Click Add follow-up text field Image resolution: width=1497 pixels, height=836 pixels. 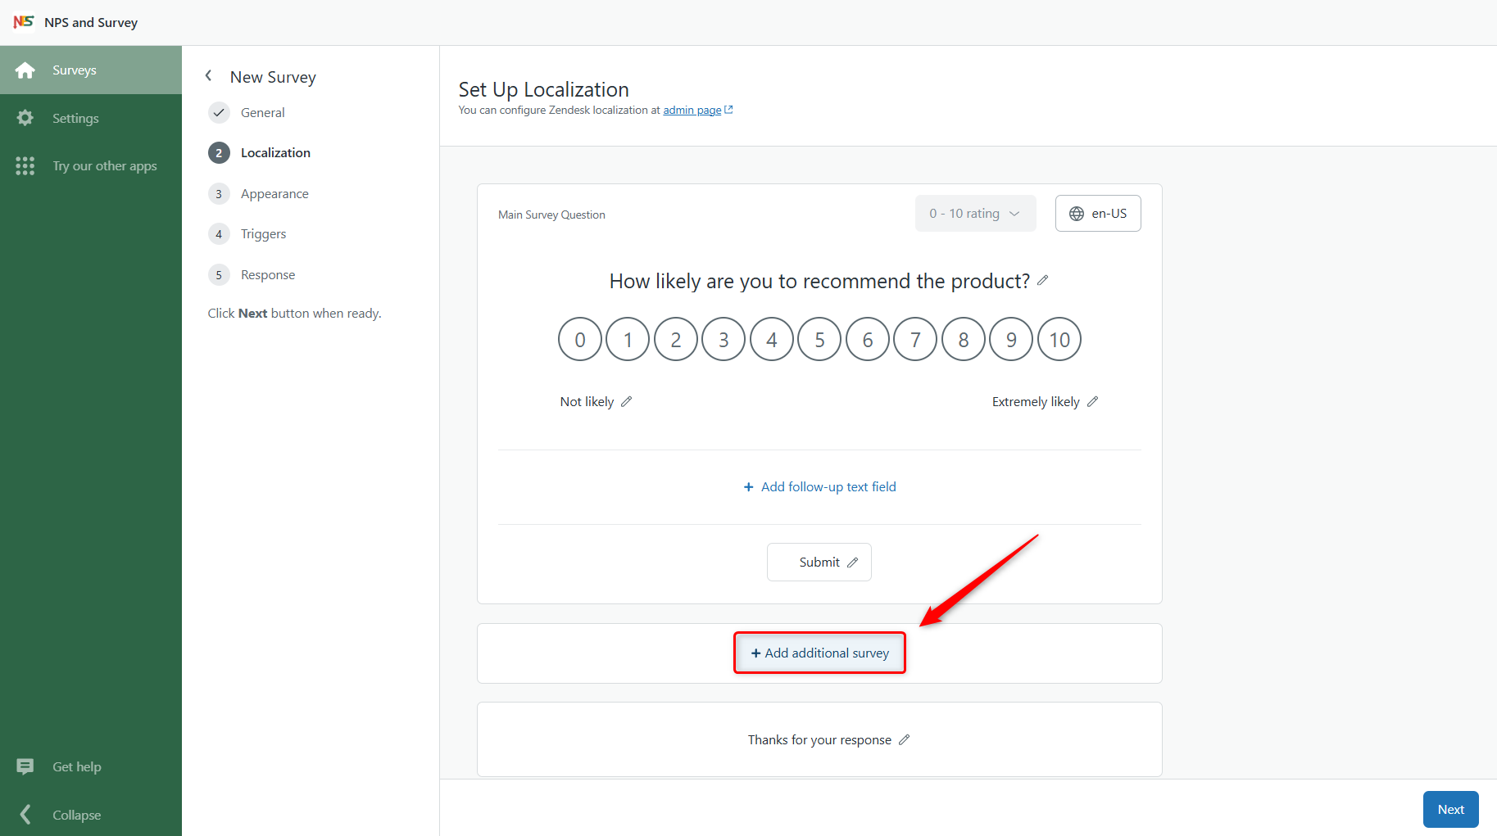click(819, 486)
